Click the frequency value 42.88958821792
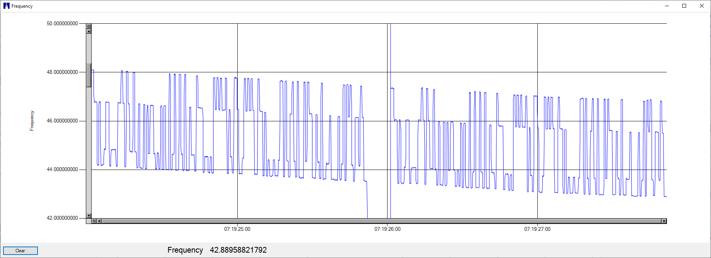This screenshot has width=711, height=258. click(238, 250)
